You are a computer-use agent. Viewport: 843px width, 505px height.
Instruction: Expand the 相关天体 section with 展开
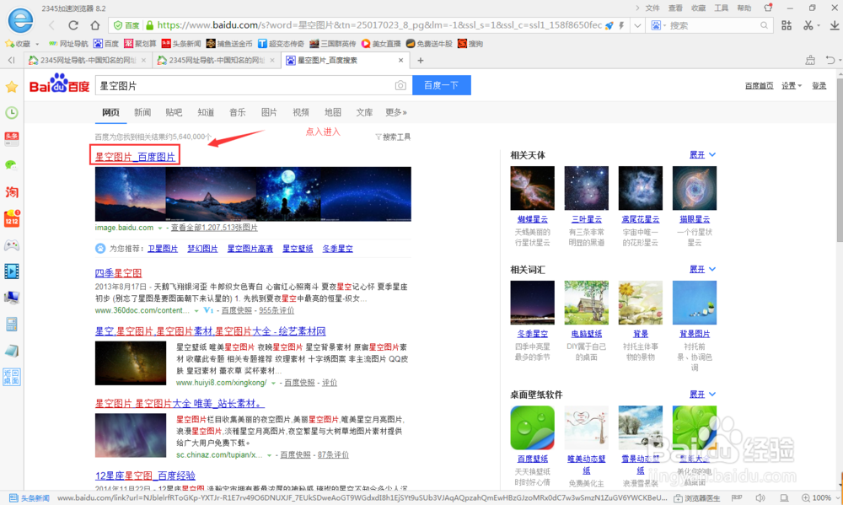702,155
